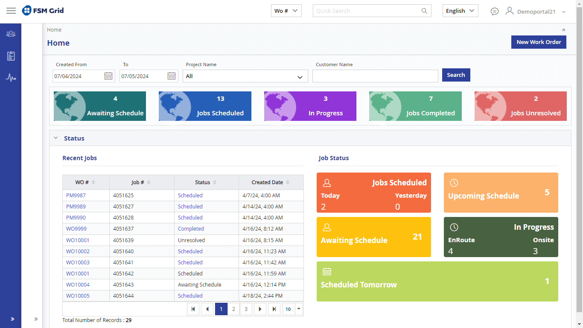Open work order PM9987
The width and height of the screenshot is (583, 328).
click(x=76, y=195)
